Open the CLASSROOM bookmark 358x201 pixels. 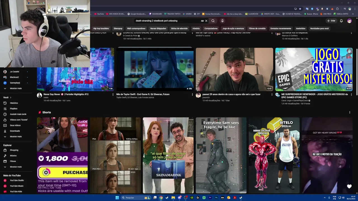(251, 14)
